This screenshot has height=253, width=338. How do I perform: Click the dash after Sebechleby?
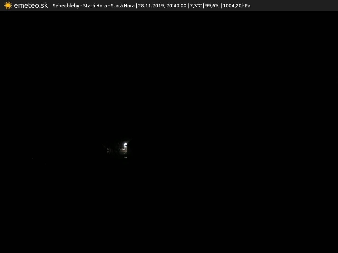point(81,6)
